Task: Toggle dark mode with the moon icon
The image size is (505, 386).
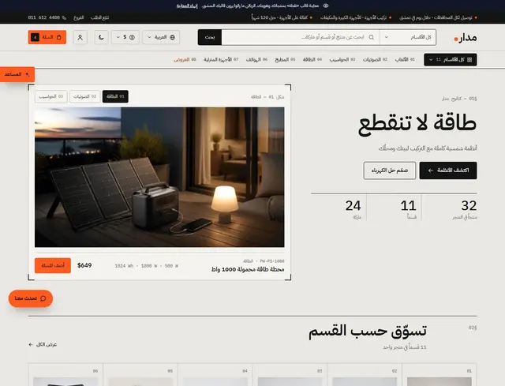Action: point(101,37)
